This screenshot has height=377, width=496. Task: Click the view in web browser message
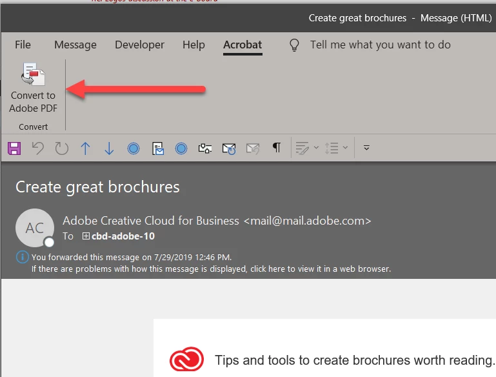[211, 269]
